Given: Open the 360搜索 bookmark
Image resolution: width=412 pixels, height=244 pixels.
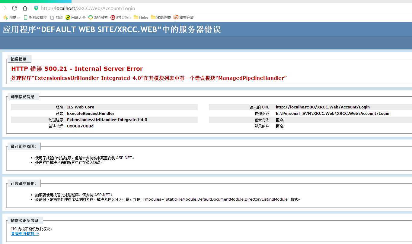Looking at the screenshot, I should point(98,17).
